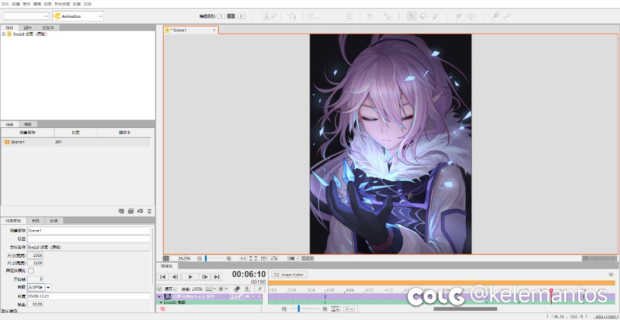
Task: Open the Animation workspace dropdown
Action: click(x=78, y=16)
